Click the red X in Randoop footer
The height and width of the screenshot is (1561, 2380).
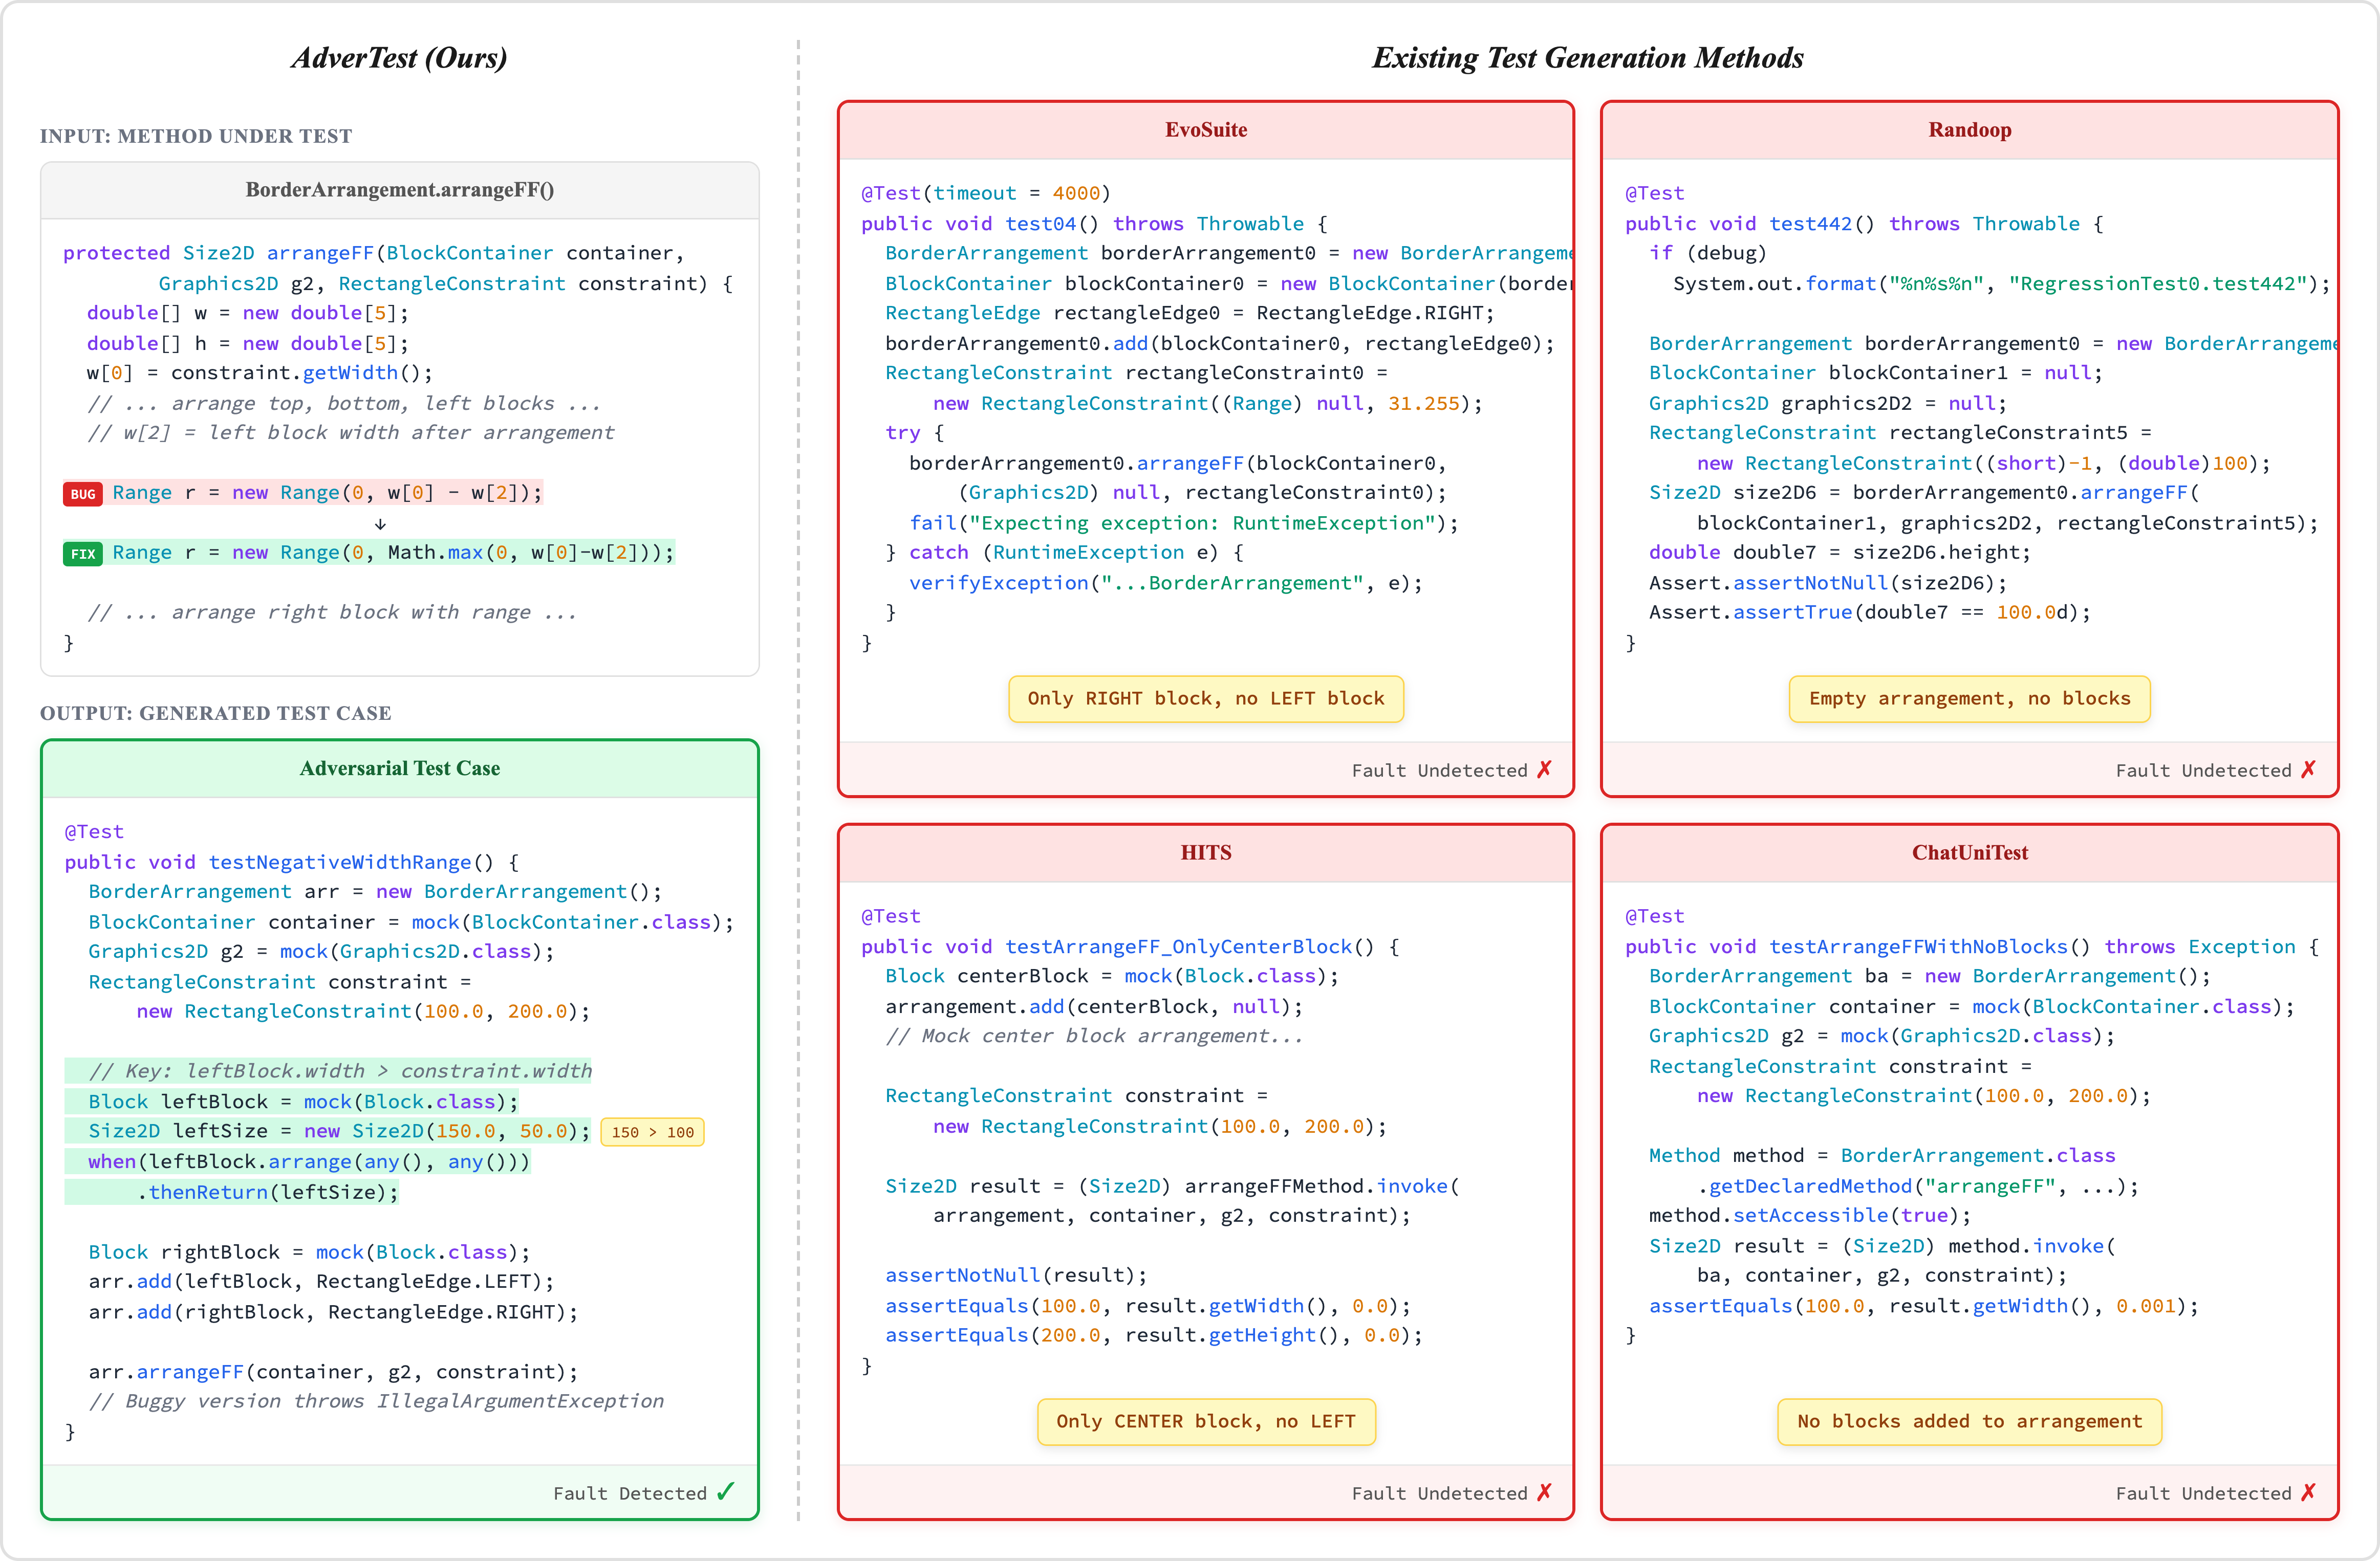[x=2308, y=768]
